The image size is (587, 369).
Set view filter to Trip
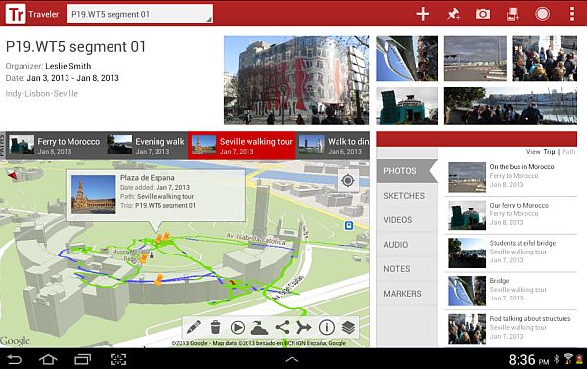point(549,152)
